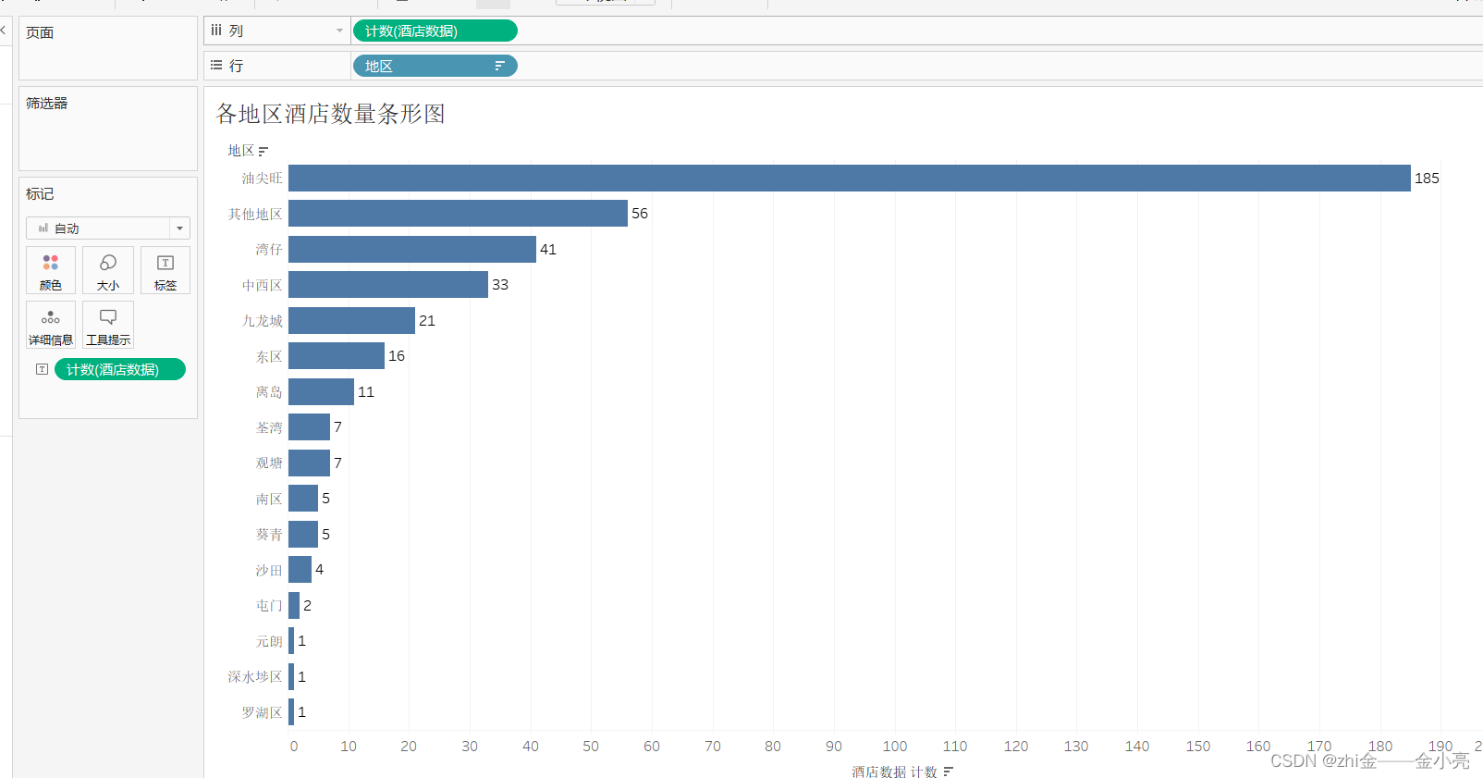Image resolution: width=1483 pixels, height=778 pixels.
Task: Click the 33 data label
Action: pyautogui.click(x=500, y=284)
